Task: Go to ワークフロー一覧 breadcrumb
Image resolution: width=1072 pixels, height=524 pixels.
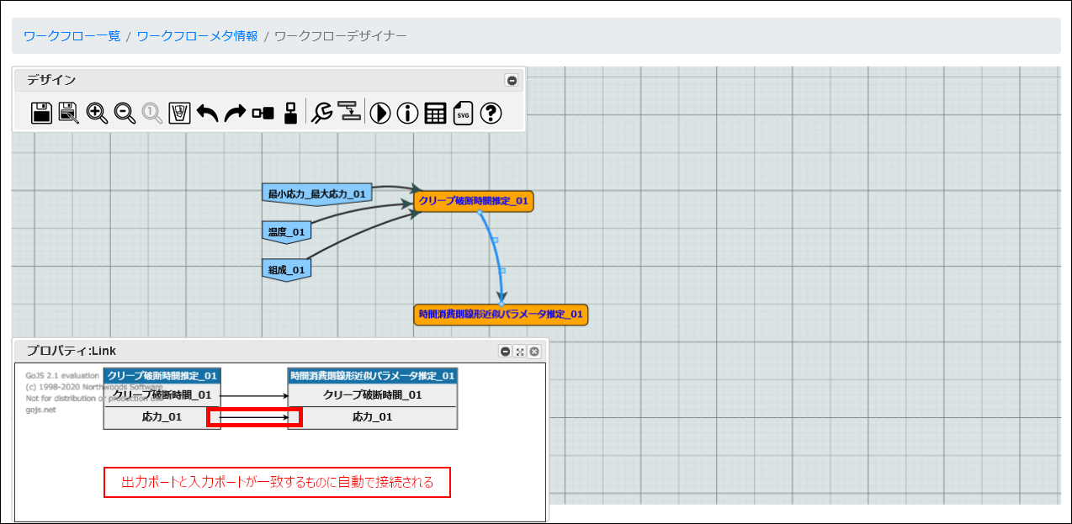Action: 72,36
